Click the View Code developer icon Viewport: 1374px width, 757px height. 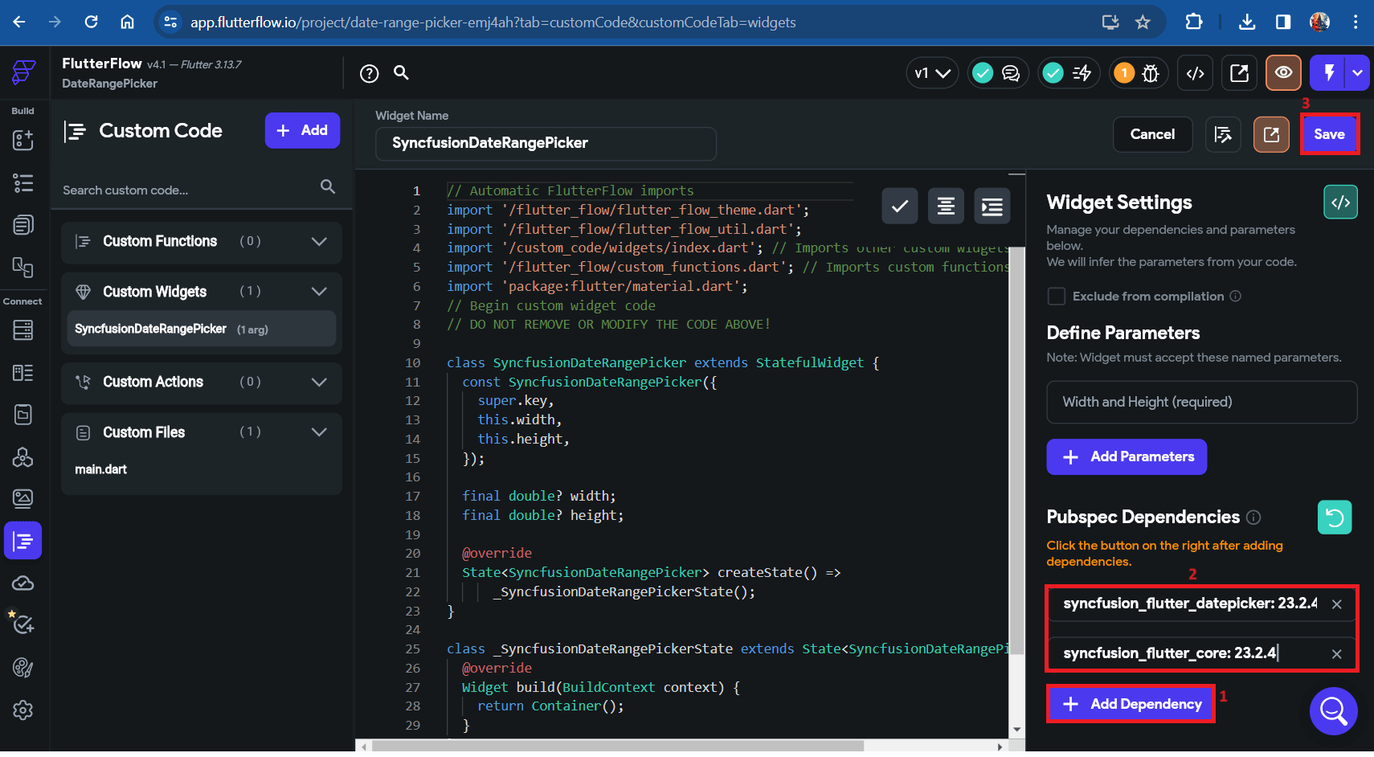pos(1196,73)
